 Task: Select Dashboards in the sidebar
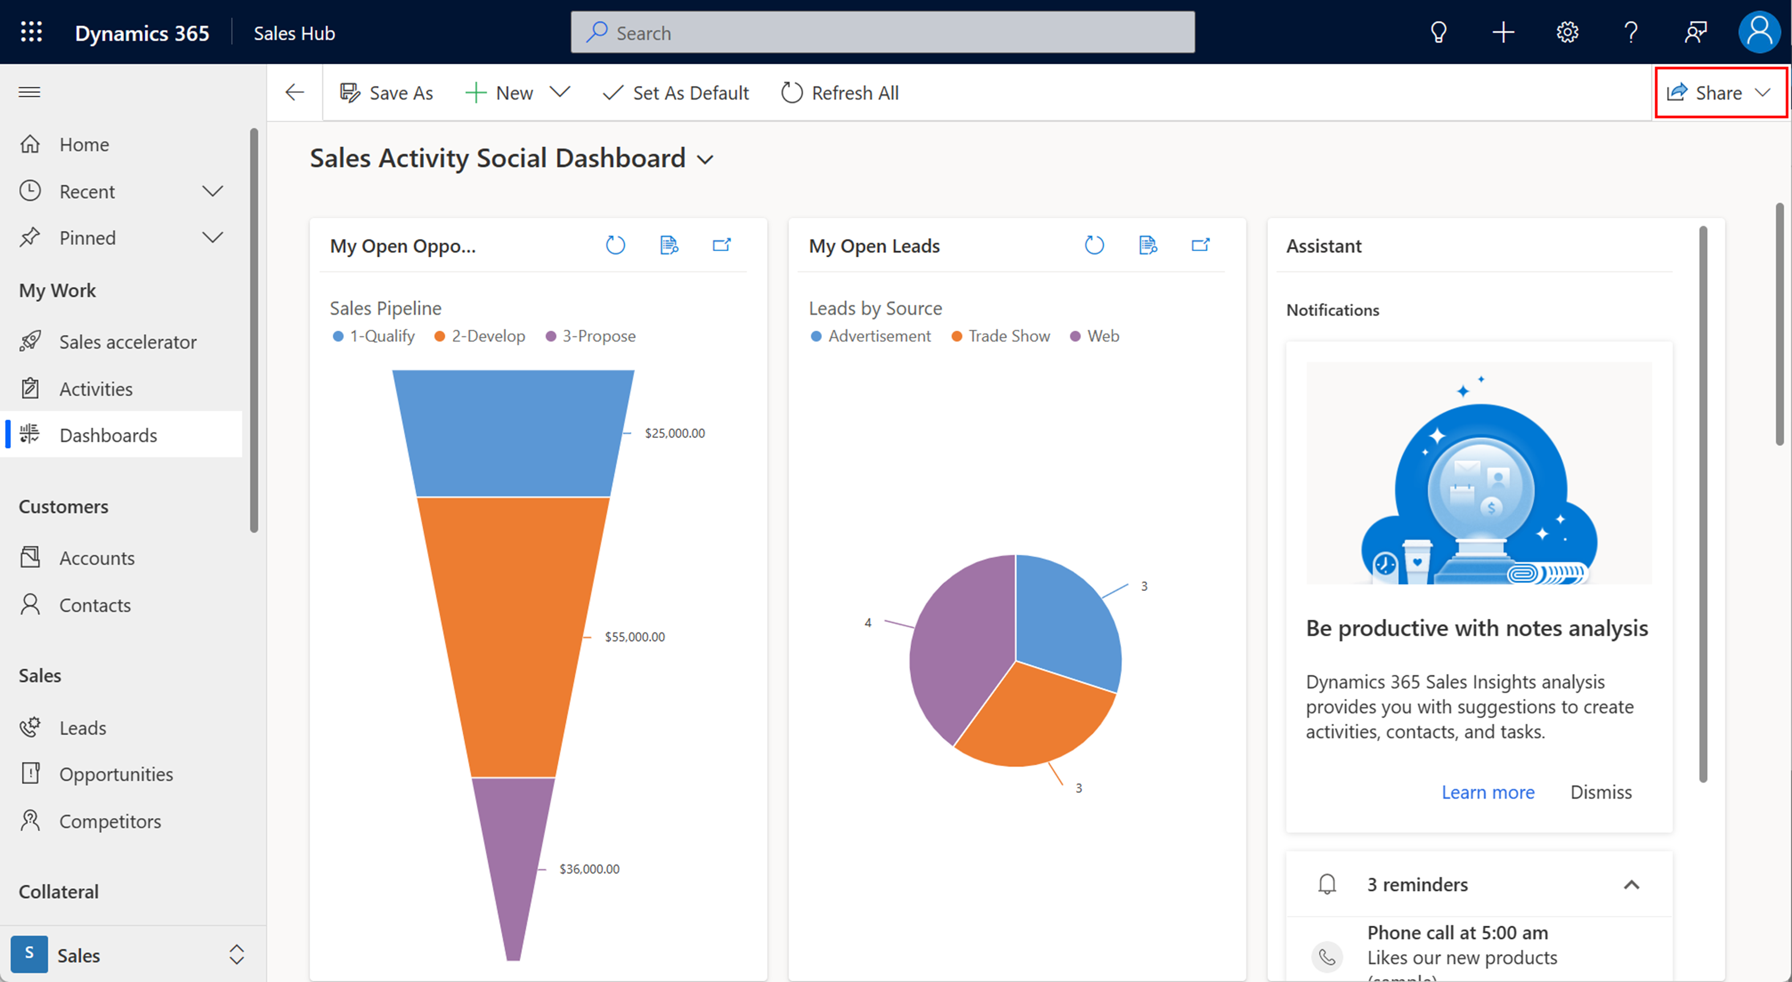click(122, 435)
